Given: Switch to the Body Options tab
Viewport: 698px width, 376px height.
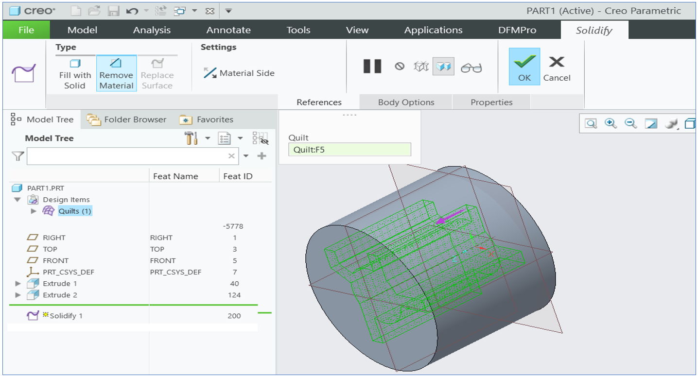Looking at the screenshot, I should point(406,103).
